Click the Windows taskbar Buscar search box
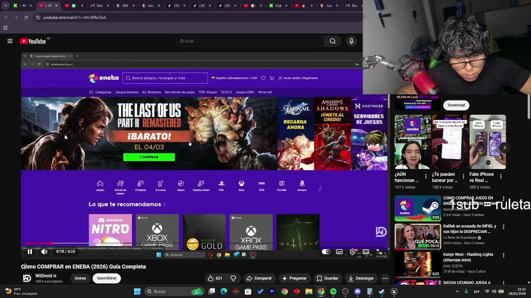This screenshot has width=531, height=298. click(x=174, y=291)
